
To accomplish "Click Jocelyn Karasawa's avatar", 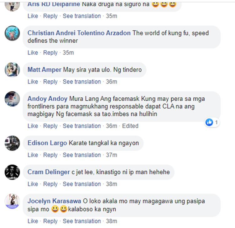I will tap(12, 201).
